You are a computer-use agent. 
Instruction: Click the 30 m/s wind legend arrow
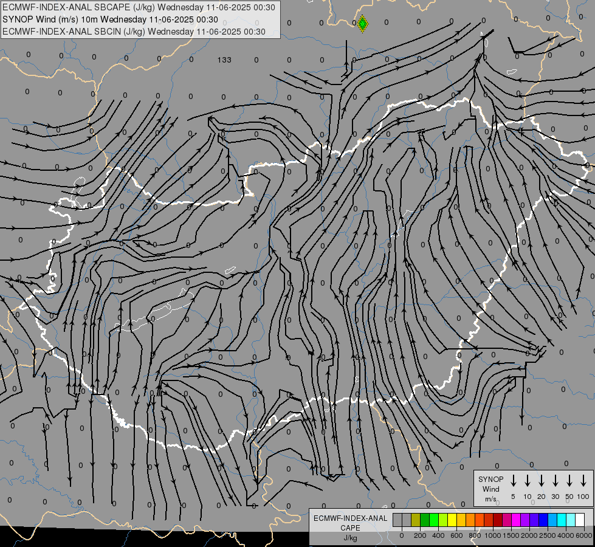(555, 481)
